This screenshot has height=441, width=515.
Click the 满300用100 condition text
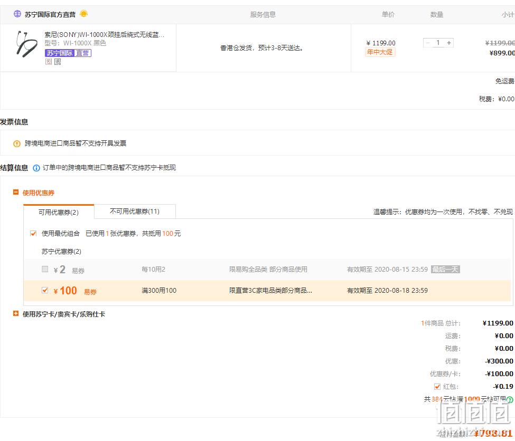pyautogui.click(x=159, y=290)
